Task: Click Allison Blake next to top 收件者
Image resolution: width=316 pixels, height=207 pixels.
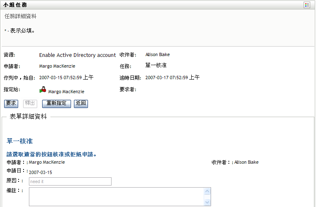Action: 157,54
